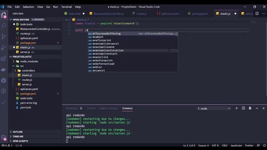Expand the NPM Scripts section
This screenshot has height=150, width=267.
(35, 141)
